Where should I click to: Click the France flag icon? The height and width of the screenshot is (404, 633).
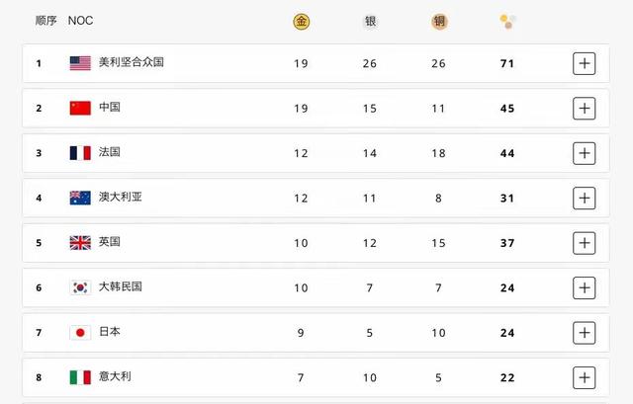click(x=80, y=153)
